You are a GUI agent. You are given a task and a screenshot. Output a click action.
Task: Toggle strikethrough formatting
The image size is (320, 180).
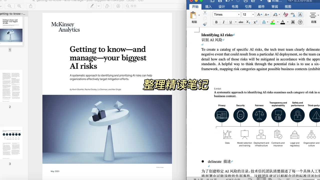tap(241, 22)
